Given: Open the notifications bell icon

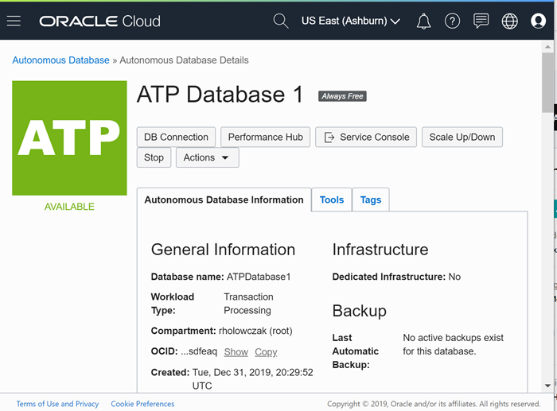Looking at the screenshot, I should [423, 21].
